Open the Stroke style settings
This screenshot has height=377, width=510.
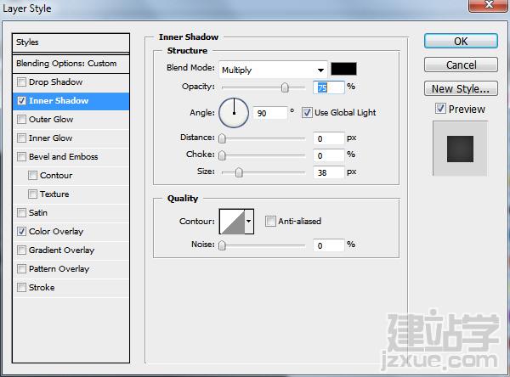42,288
